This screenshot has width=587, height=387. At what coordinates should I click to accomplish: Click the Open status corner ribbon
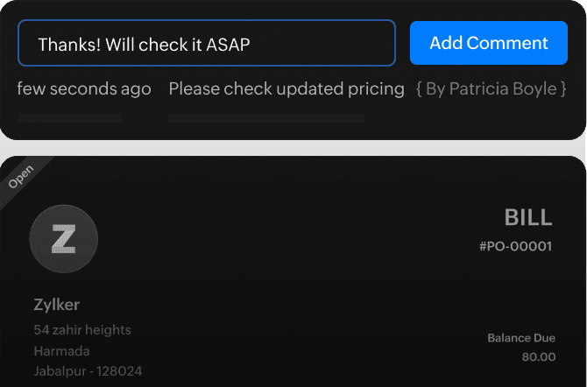(21, 177)
